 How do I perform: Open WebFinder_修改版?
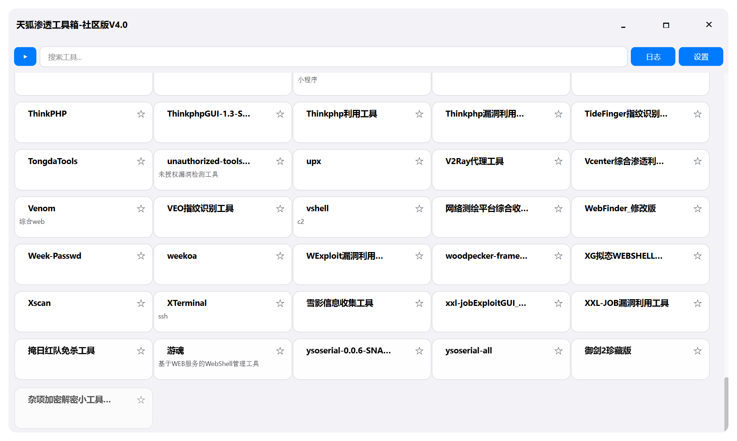point(641,217)
